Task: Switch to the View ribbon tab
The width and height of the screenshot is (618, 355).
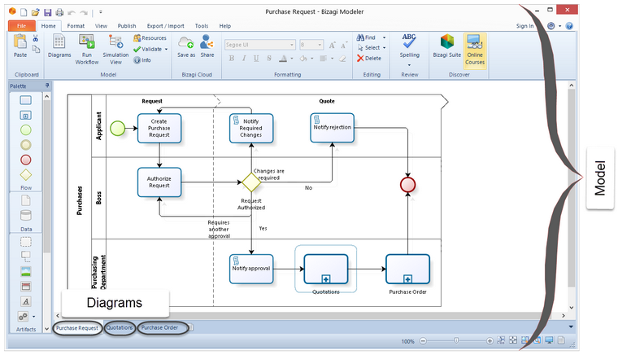Action: point(101,25)
